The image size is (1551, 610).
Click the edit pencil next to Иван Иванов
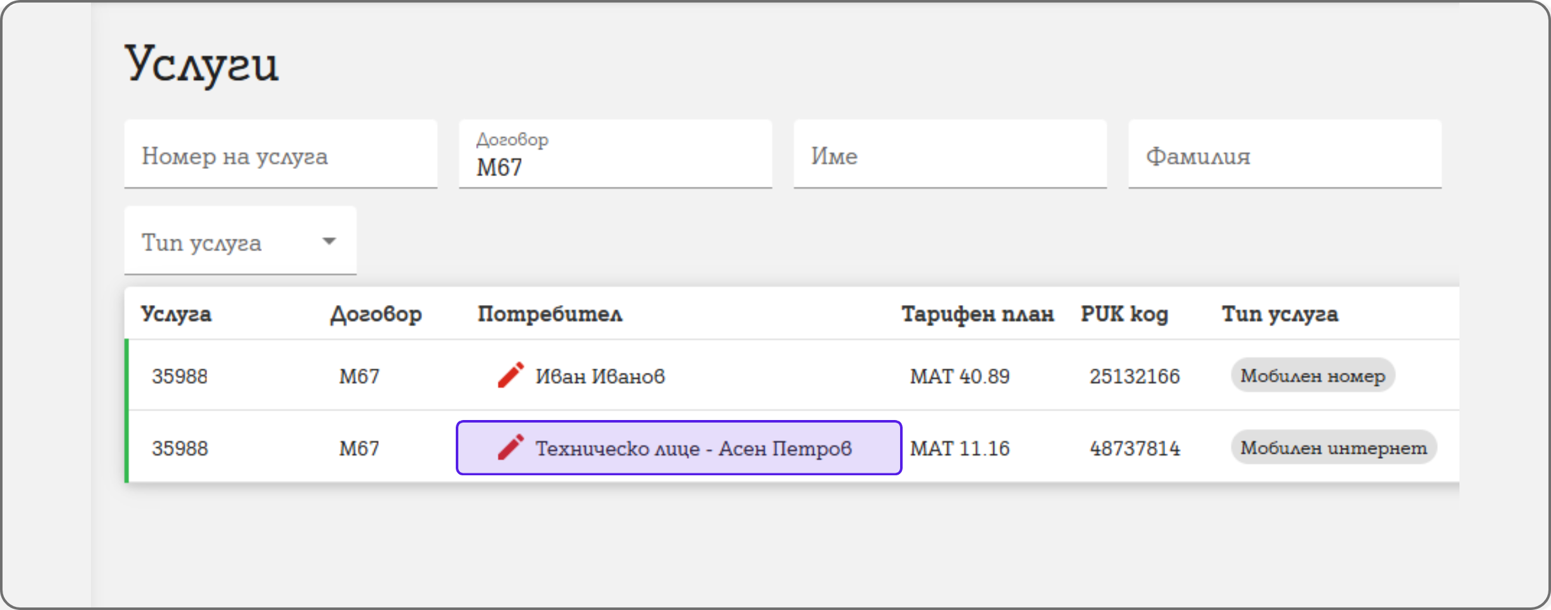[x=510, y=375]
